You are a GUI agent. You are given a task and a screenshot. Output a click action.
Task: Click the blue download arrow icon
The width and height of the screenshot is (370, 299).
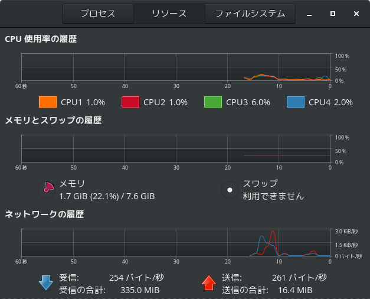point(46,282)
